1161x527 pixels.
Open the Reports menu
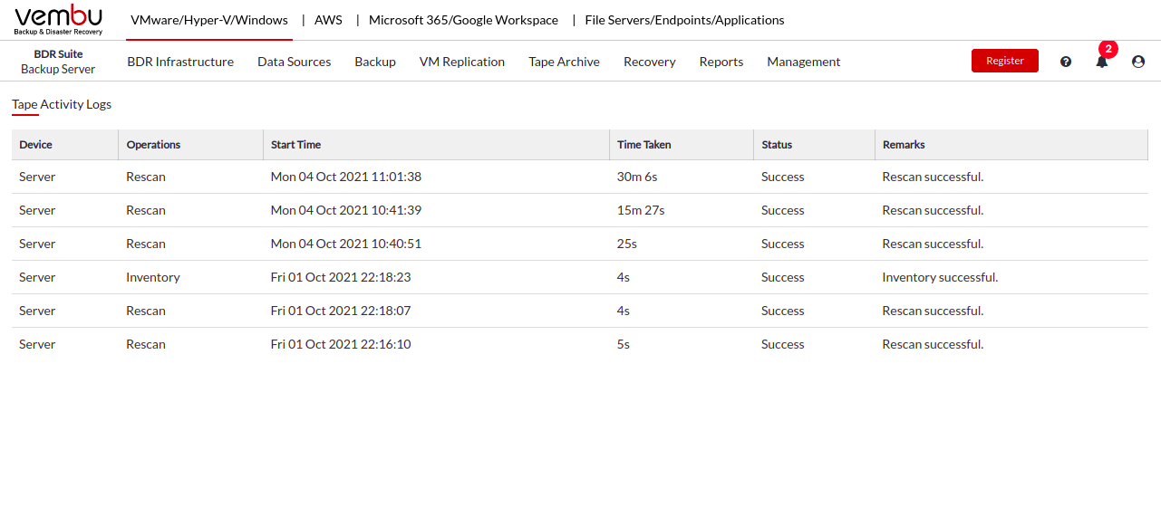coord(721,62)
